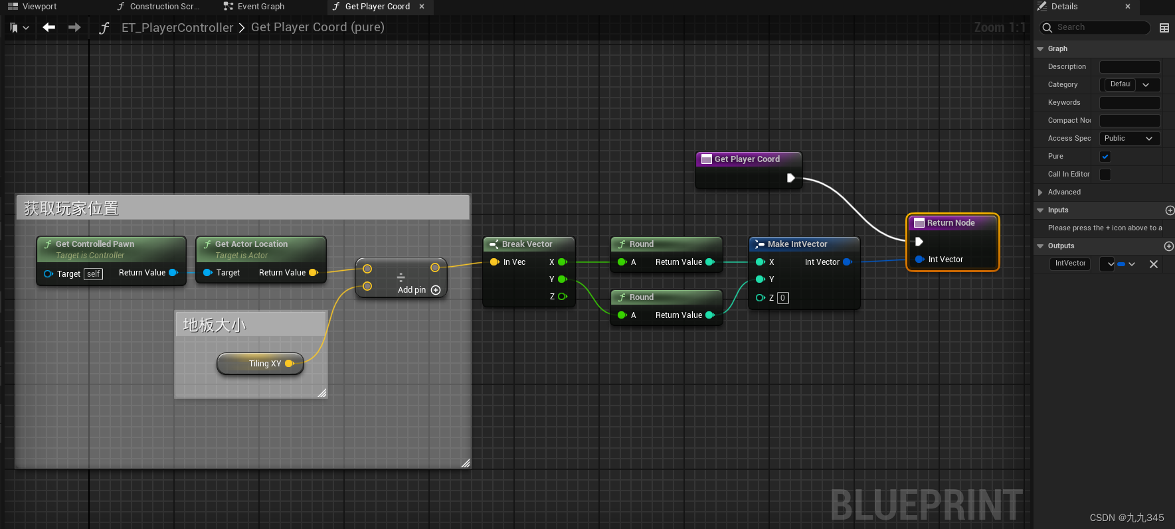Click Return Value pin of upper Round node
Image resolution: width=1175 pixels, height=529 pixels.
point(710,262)
